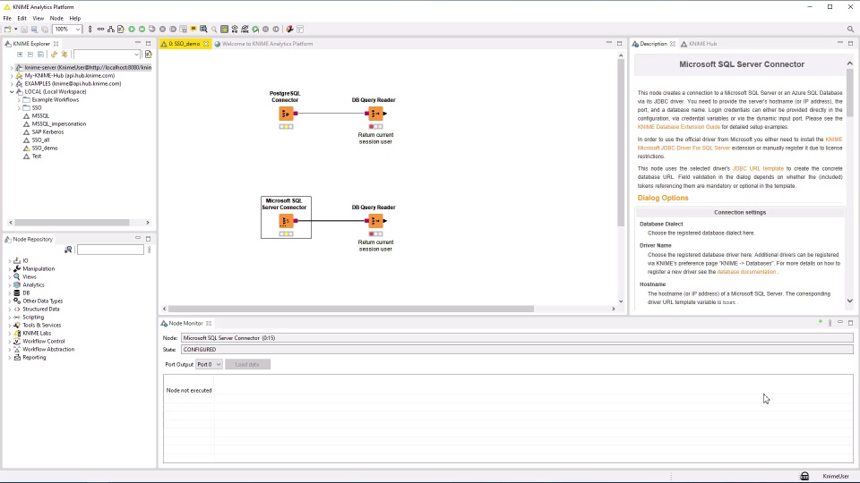This screenshot has height=483, width=860.
Task: Click the KNIME wrench preferences icon
Action: pyautogui.click(x=289, y=29)
